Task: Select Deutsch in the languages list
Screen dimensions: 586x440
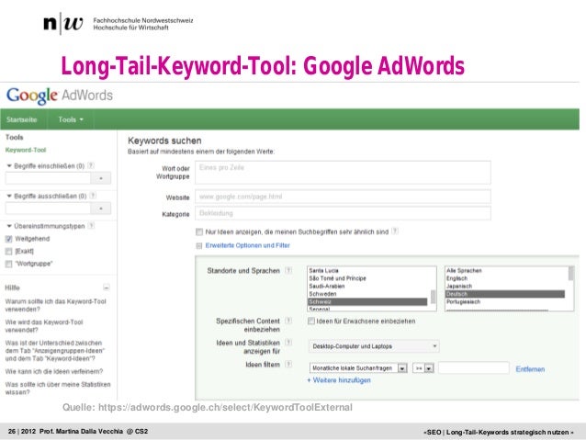Action: 504,294
